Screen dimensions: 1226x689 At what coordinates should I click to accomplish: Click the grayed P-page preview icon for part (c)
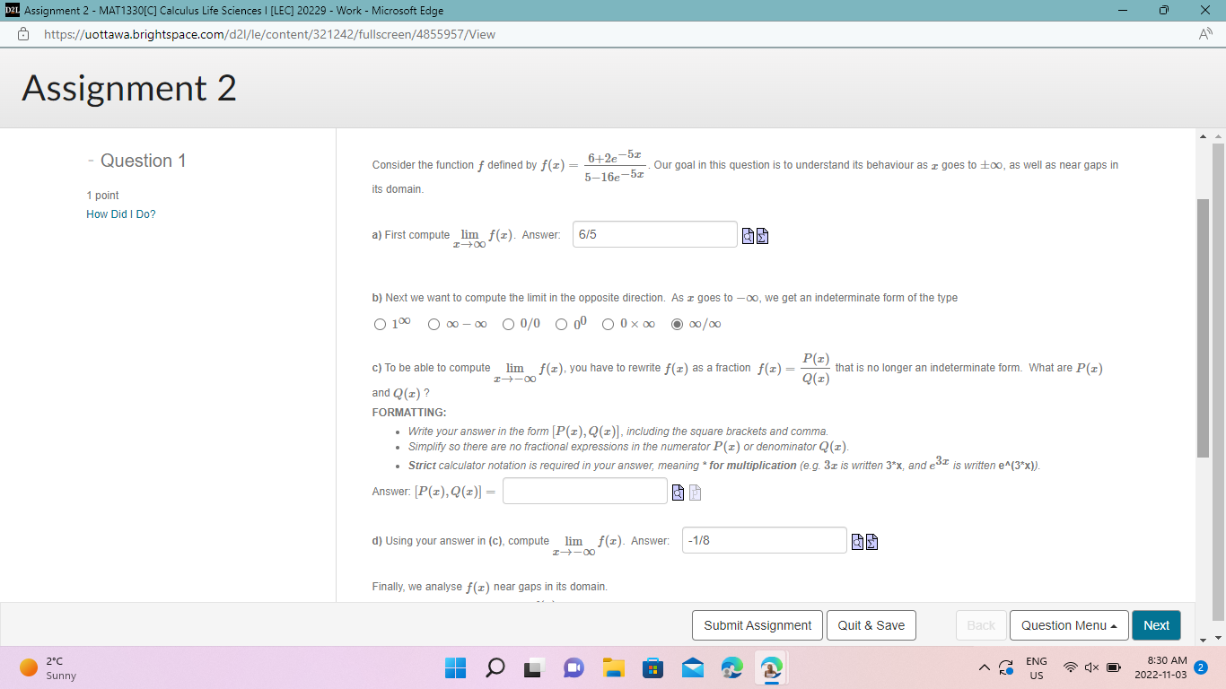[x=695, y=492]
